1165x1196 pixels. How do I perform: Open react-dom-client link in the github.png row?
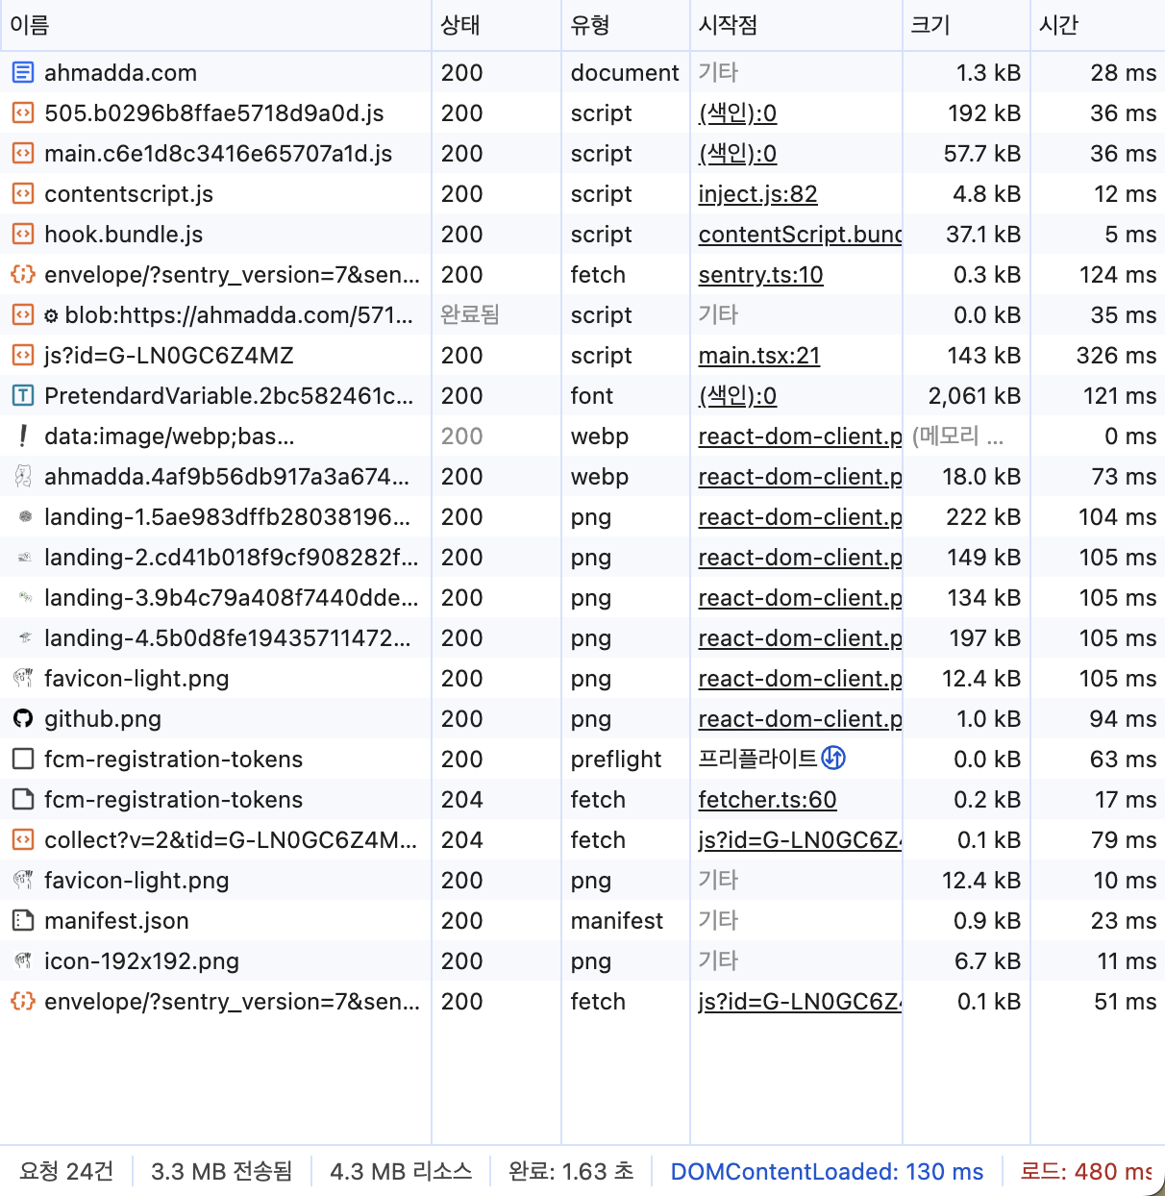800,718
